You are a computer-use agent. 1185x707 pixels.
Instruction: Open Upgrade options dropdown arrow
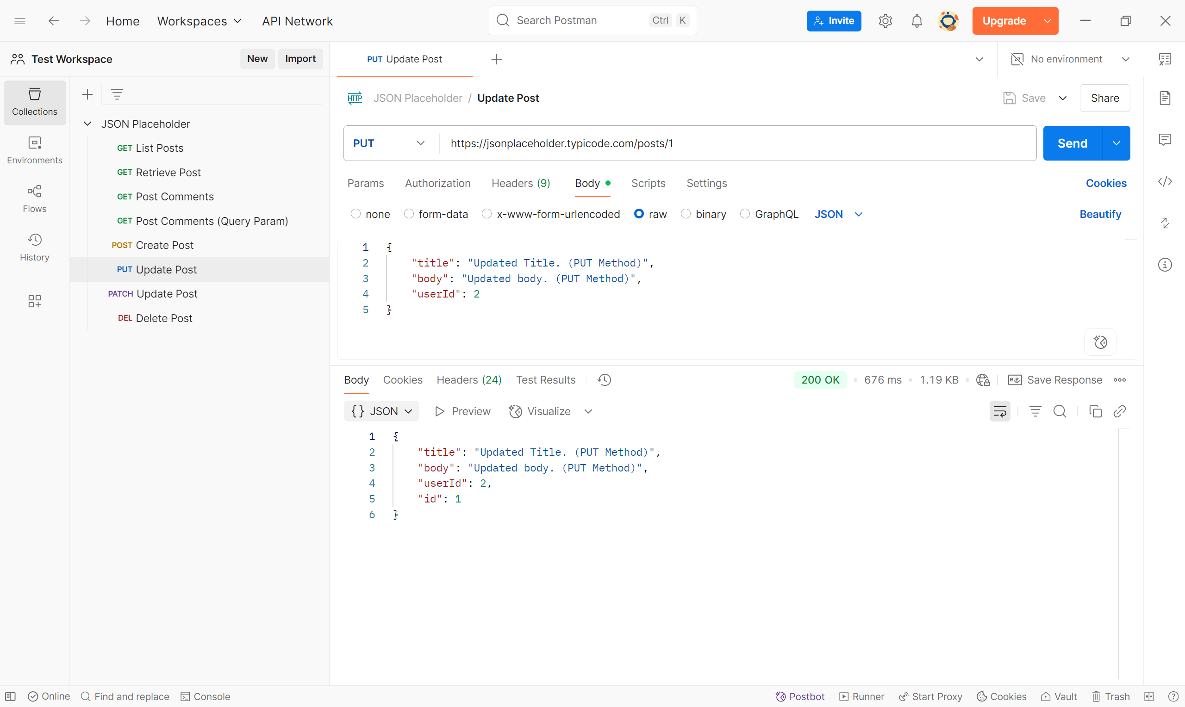pyautogui.click(x=1048, y=21)
